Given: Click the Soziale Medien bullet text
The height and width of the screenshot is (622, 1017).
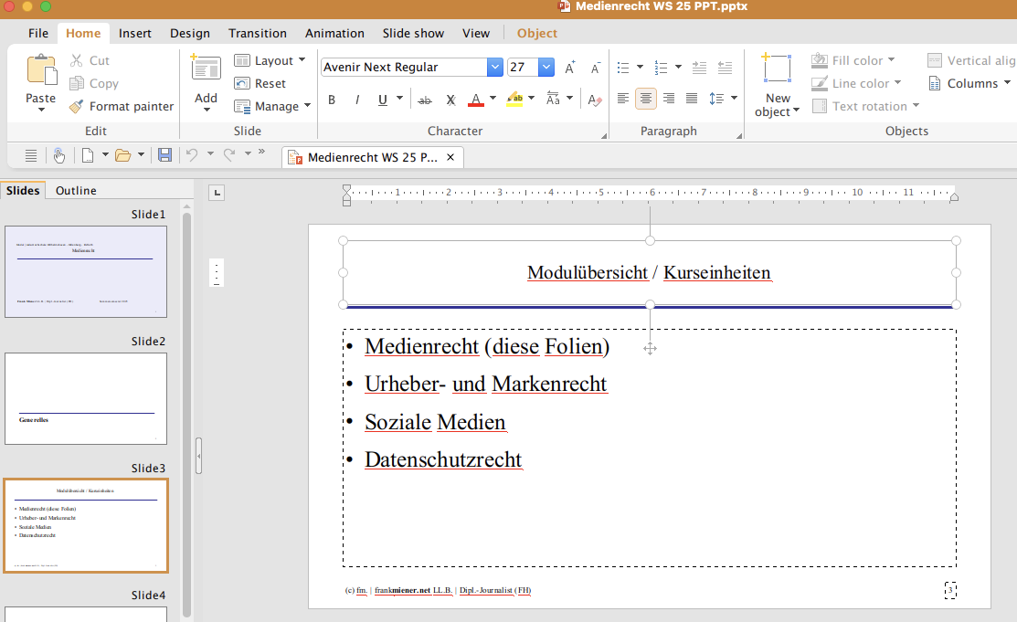Looking at the screenshot, I should [435, 422].
